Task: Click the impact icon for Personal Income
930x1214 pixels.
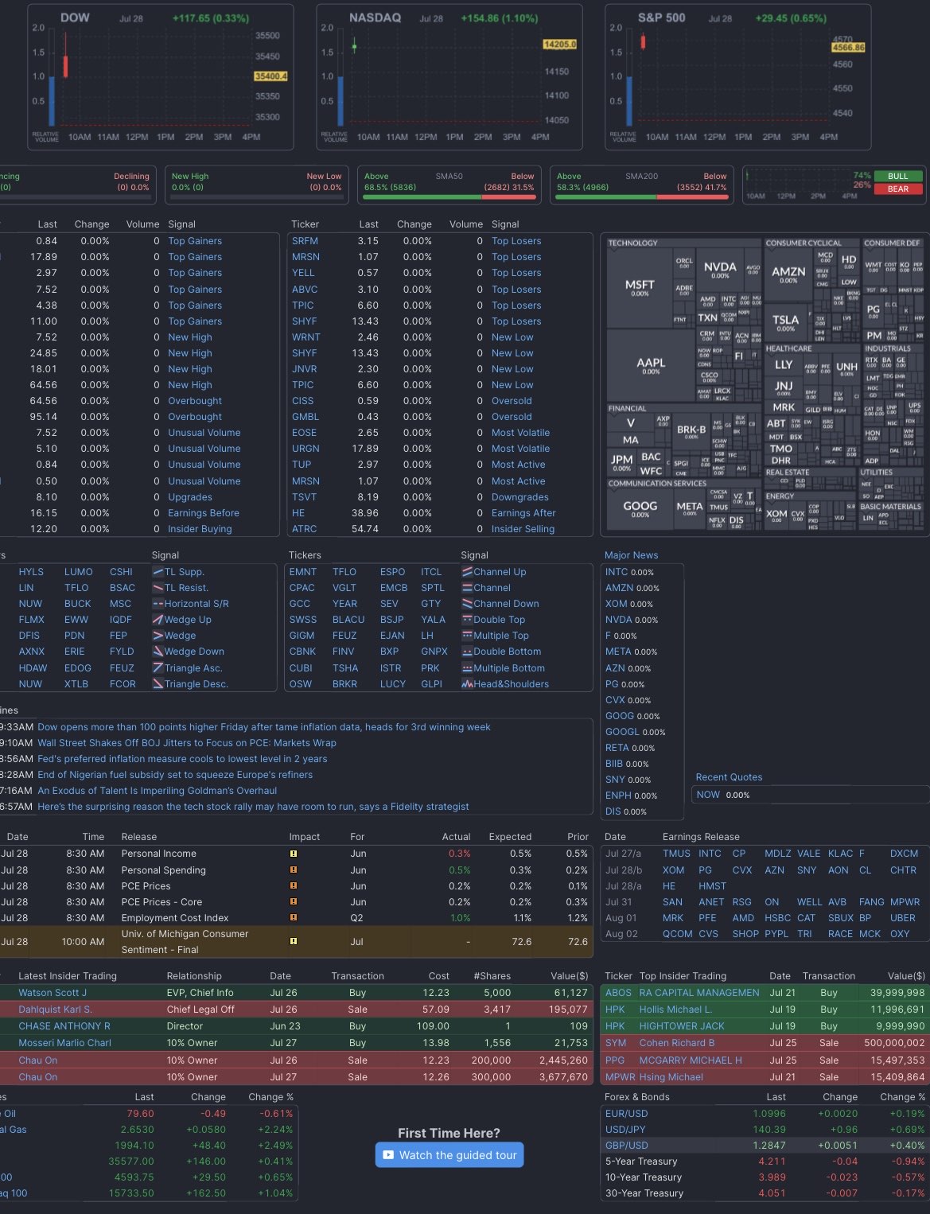Action: click(294, 854)
